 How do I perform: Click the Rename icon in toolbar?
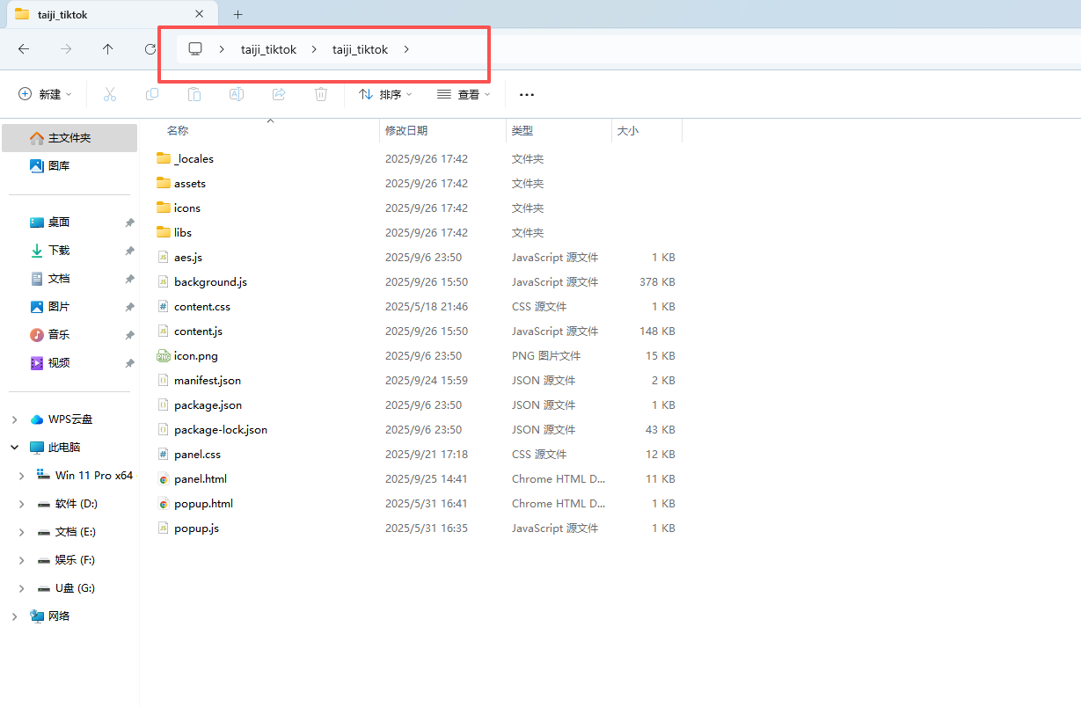[237, 94]
